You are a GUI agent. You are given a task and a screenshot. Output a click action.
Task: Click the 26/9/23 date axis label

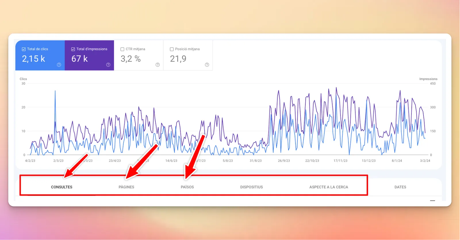click(284, 161)
